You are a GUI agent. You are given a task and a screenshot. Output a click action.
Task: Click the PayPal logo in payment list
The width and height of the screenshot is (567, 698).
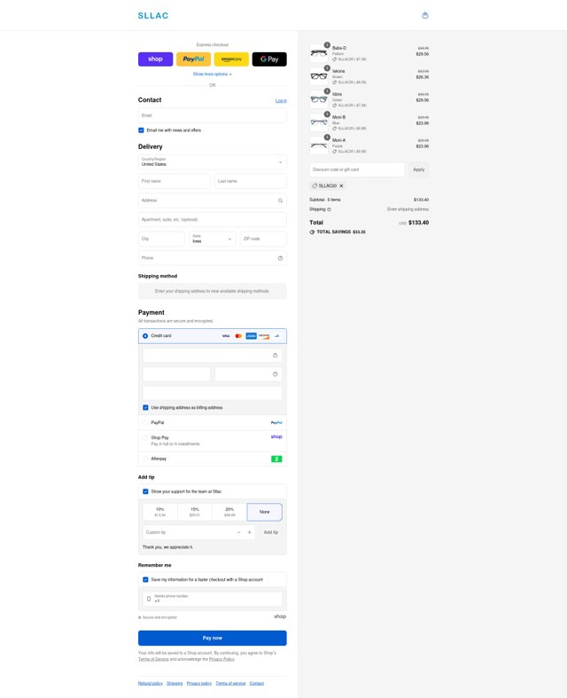click(x=276, y=422)
